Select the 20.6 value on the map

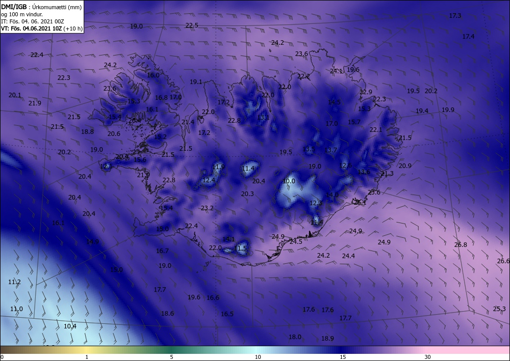coord(114,133)
